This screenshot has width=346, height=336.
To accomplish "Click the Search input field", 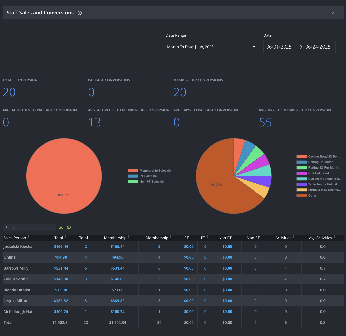I will click(29, 228).
